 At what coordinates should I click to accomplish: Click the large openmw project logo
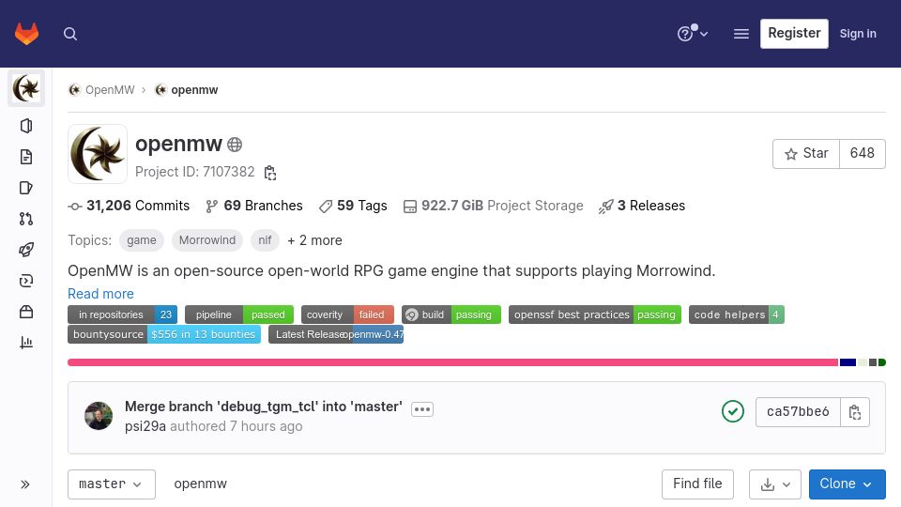click(98, 154)
